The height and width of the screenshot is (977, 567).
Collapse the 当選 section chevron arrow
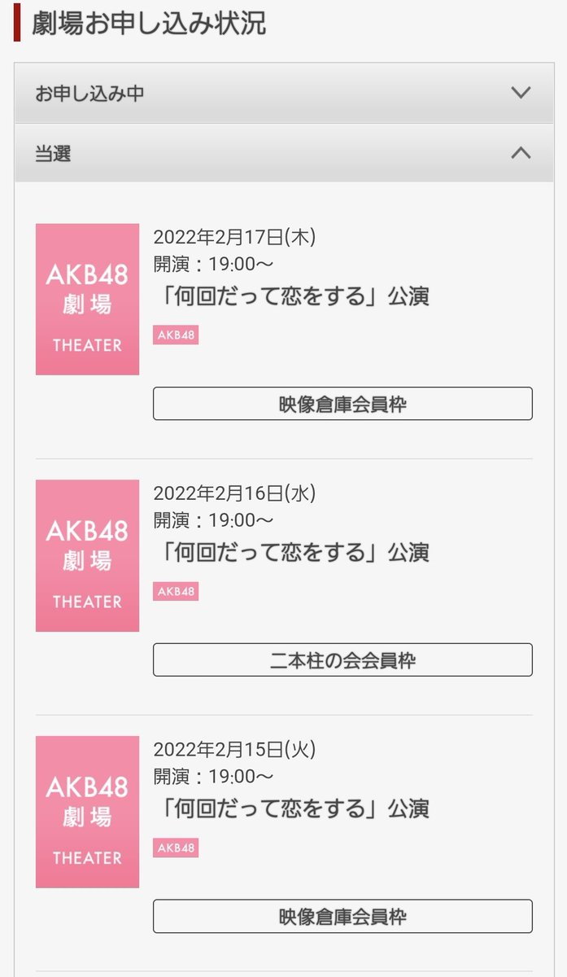(x=520, y=152)
